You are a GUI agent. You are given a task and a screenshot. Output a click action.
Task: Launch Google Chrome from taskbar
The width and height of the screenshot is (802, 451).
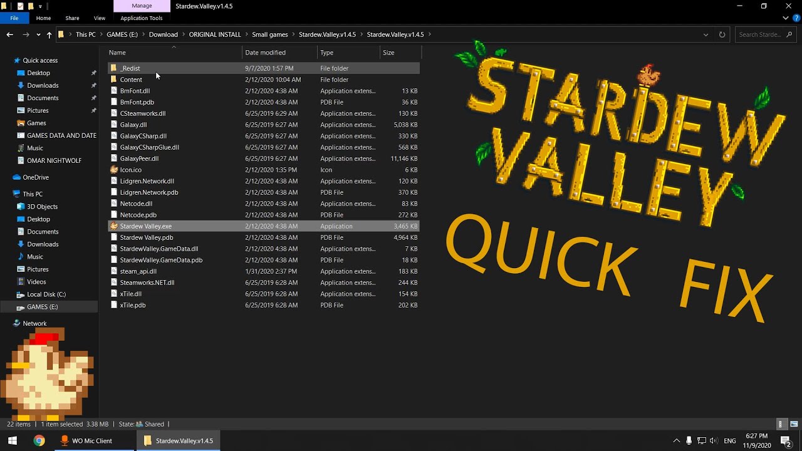click(39, 440)
